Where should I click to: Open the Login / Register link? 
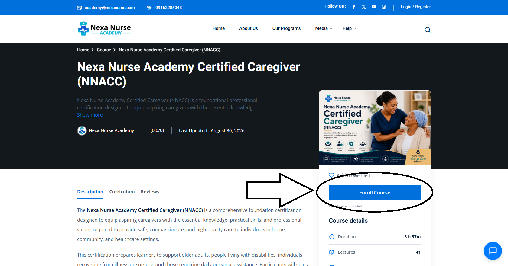coord(416,7)
